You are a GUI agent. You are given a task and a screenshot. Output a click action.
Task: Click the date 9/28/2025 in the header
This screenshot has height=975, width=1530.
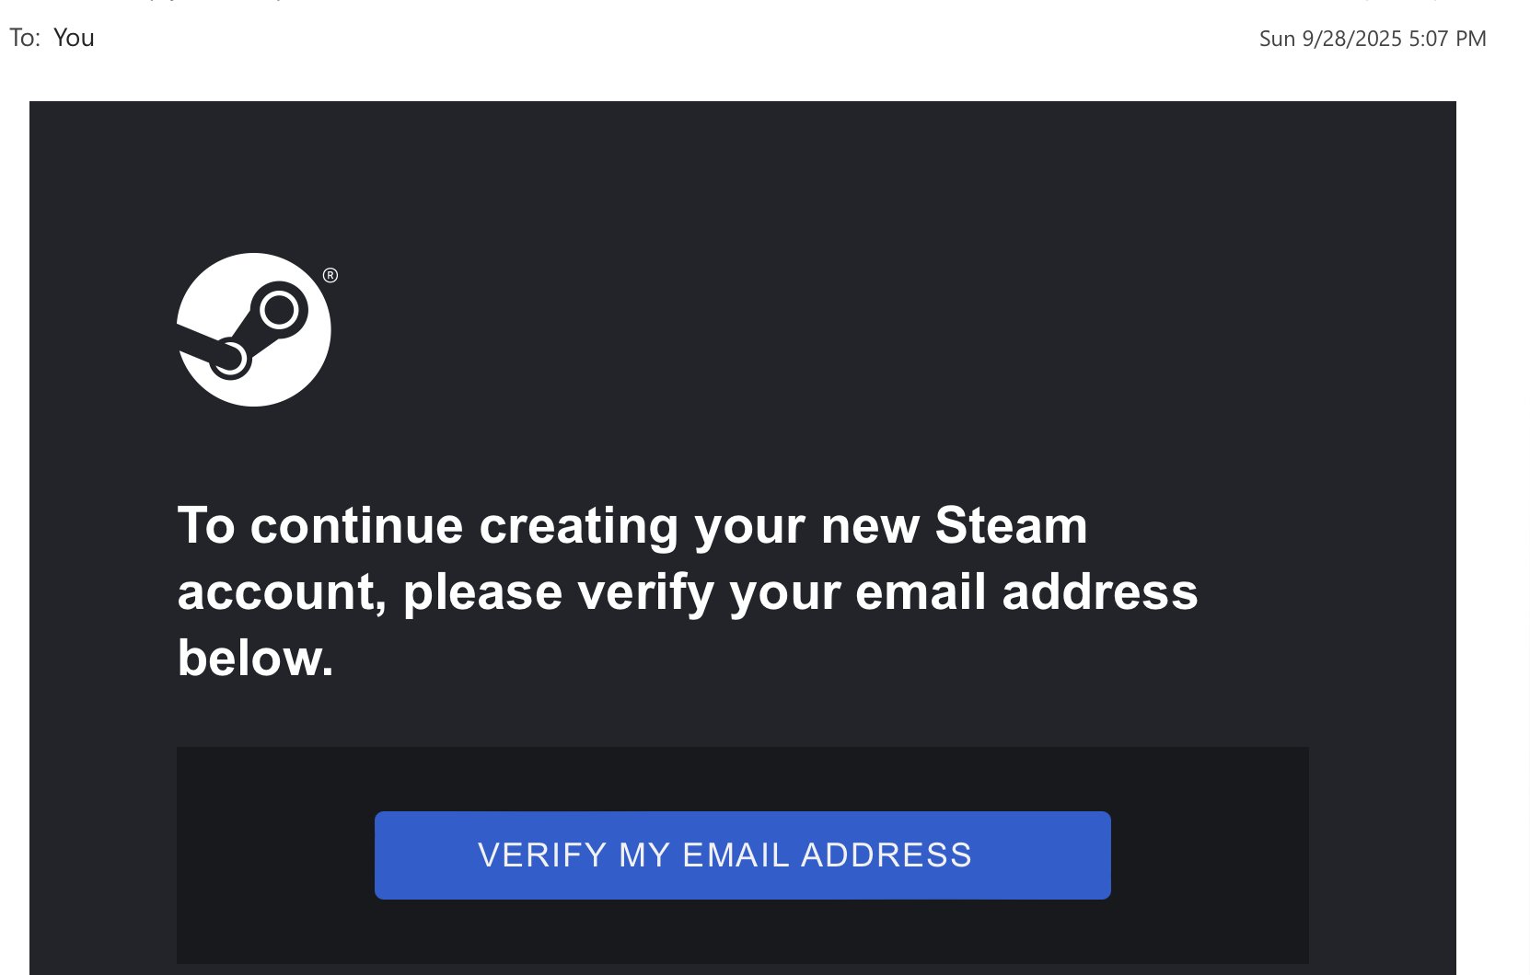click(x=1351, y=39)
